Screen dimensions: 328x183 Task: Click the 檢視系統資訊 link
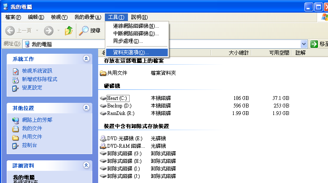tap(37, 71)
